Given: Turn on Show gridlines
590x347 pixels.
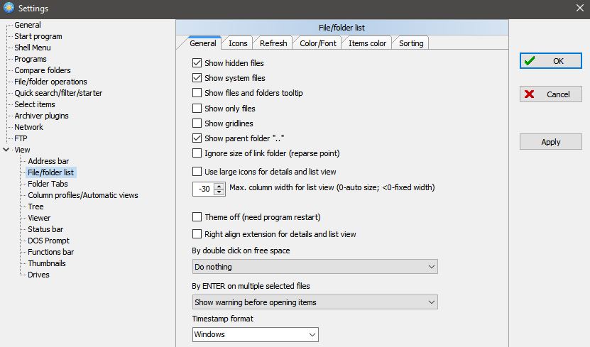Looking at the screenshot, I should coord(197,123).
